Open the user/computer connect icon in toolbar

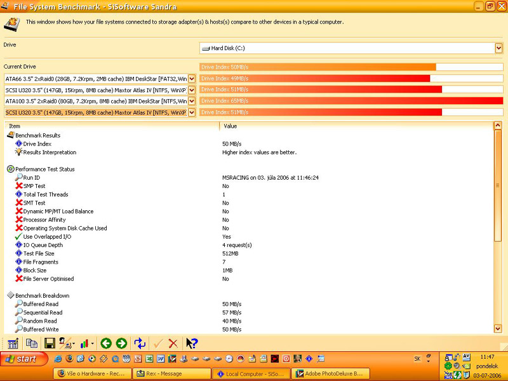click(65, 343)
